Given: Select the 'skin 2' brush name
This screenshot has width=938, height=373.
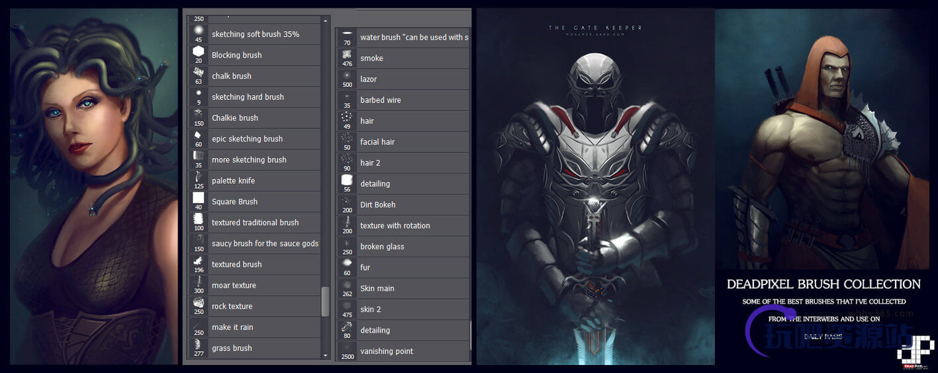Looking at the screenshot, I should [x=371, y=310].
